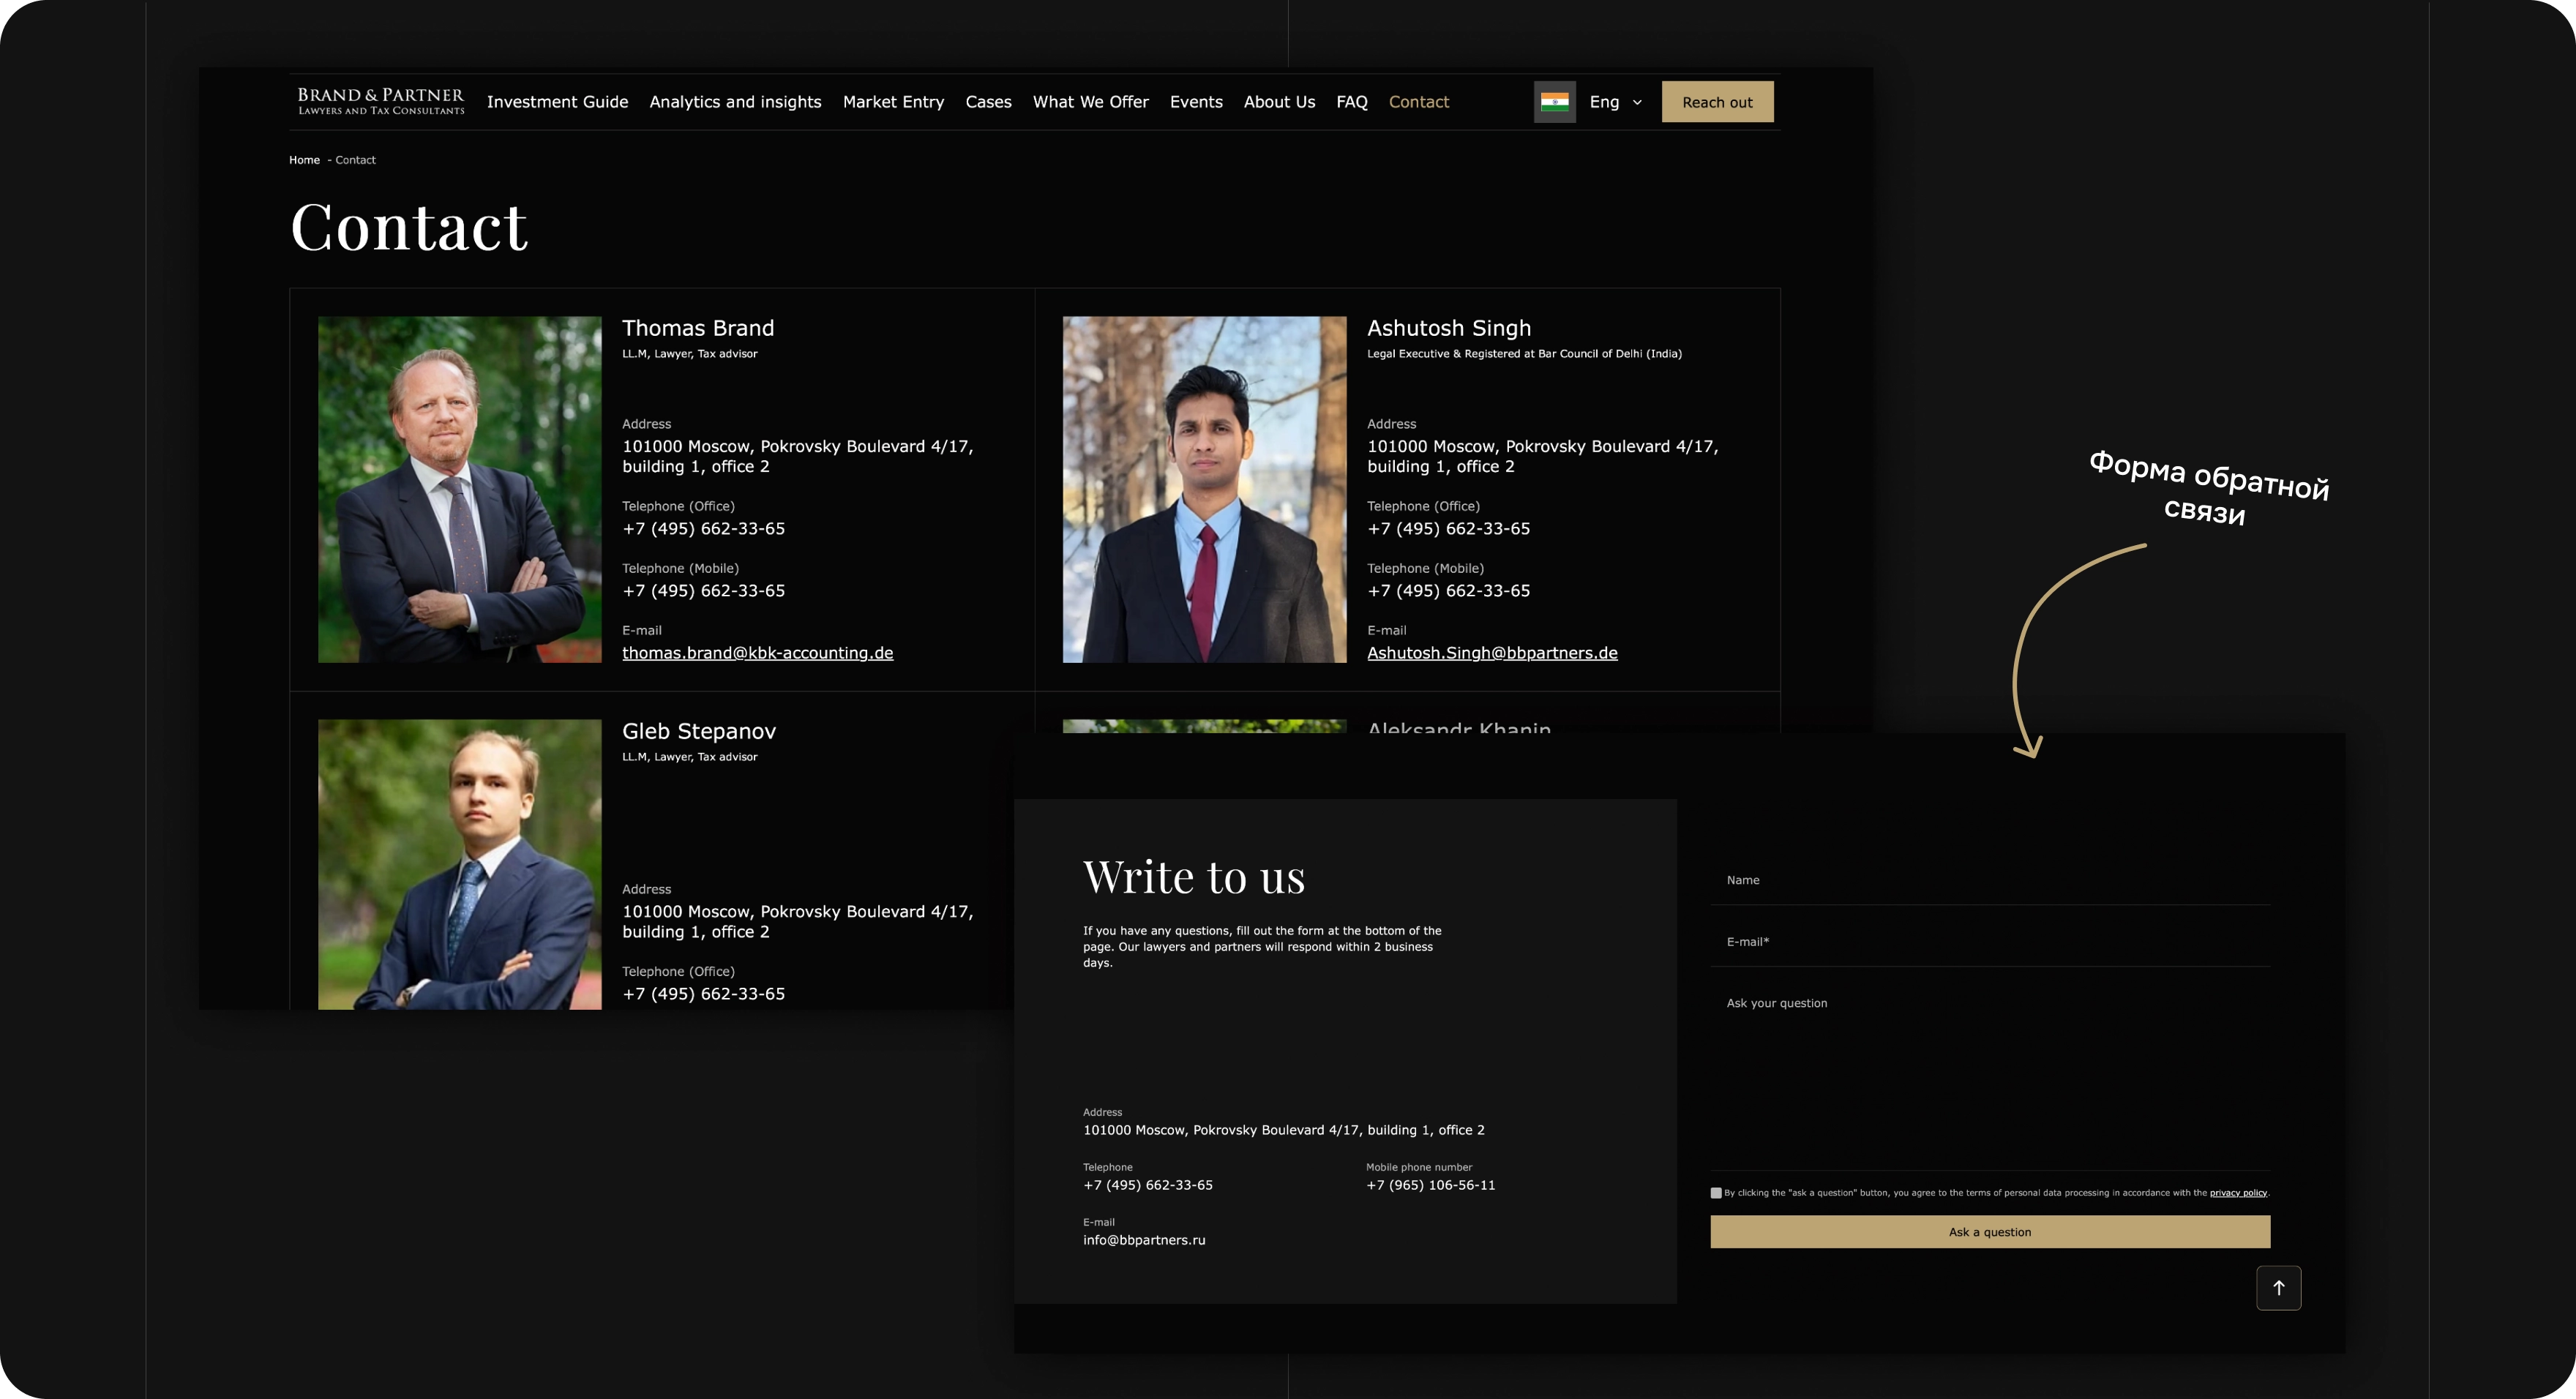Tick the privacy policy consent checkbox
The image size is (2576, 1399).
(1716, 1193)
